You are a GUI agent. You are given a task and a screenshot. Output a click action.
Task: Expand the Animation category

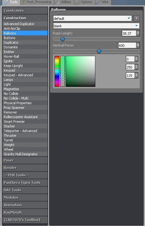(25, 205)
